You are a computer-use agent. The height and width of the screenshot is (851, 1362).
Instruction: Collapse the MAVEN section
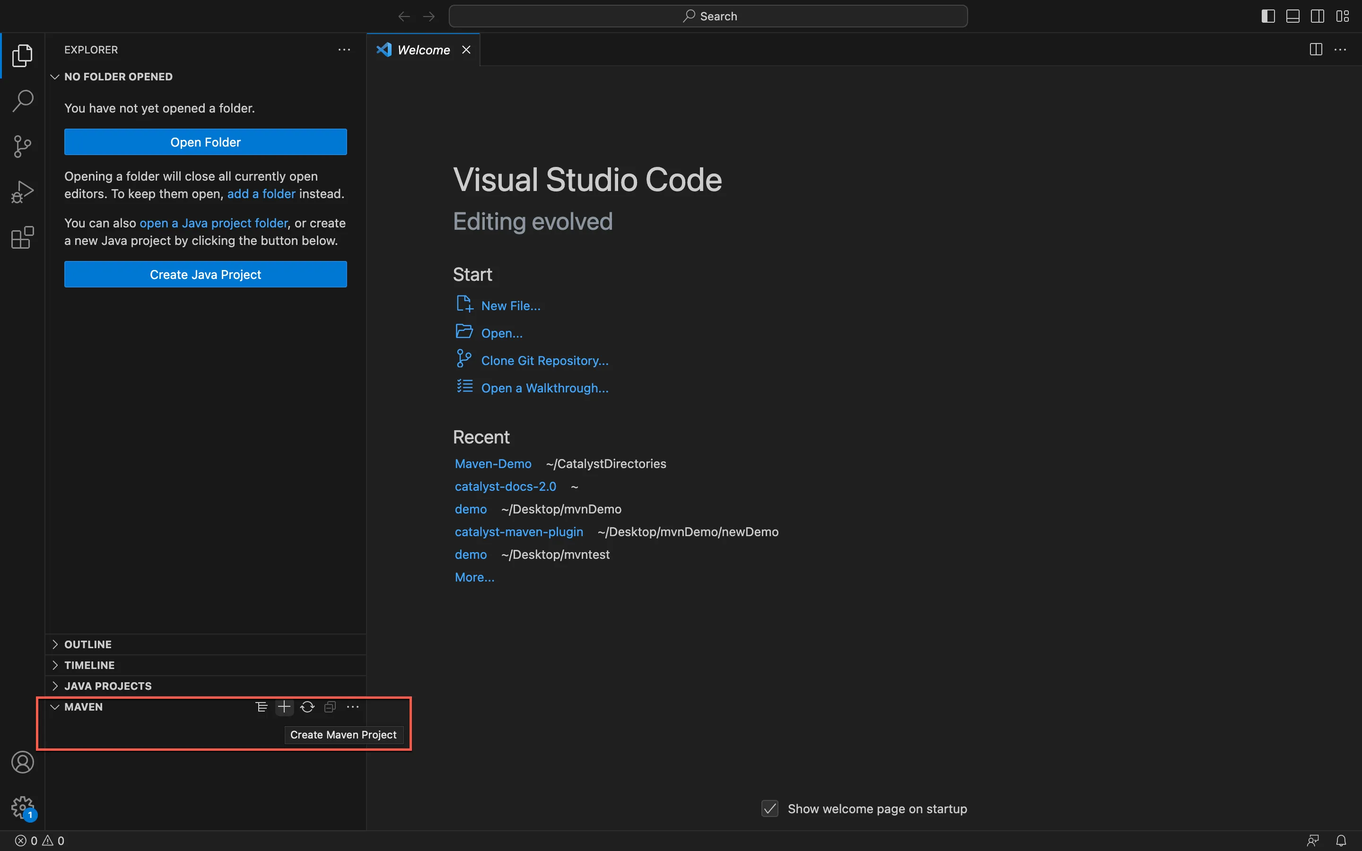[x=83, y=707]
